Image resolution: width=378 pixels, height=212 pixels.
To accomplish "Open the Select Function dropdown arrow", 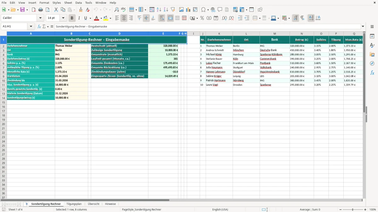I will point(48,26).
